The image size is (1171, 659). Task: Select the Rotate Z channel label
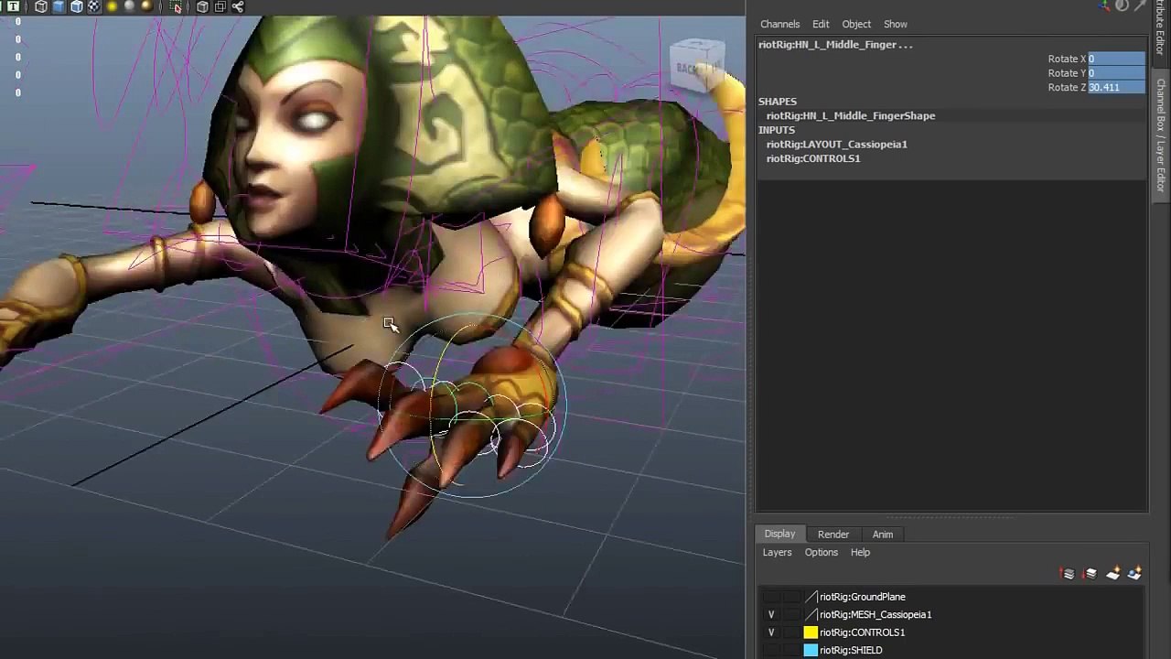(1067, 87)
